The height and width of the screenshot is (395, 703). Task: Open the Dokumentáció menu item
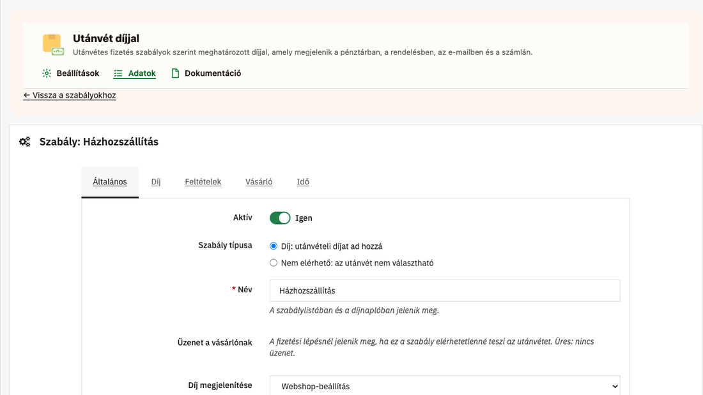206,73
